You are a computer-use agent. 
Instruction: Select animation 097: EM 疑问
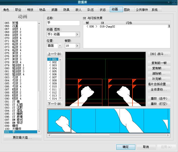(21, 120)
